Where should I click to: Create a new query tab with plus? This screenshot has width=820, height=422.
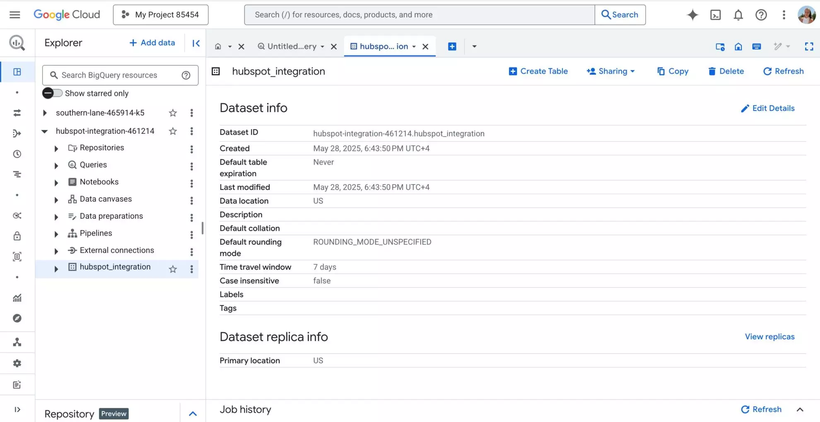(452, 46)
